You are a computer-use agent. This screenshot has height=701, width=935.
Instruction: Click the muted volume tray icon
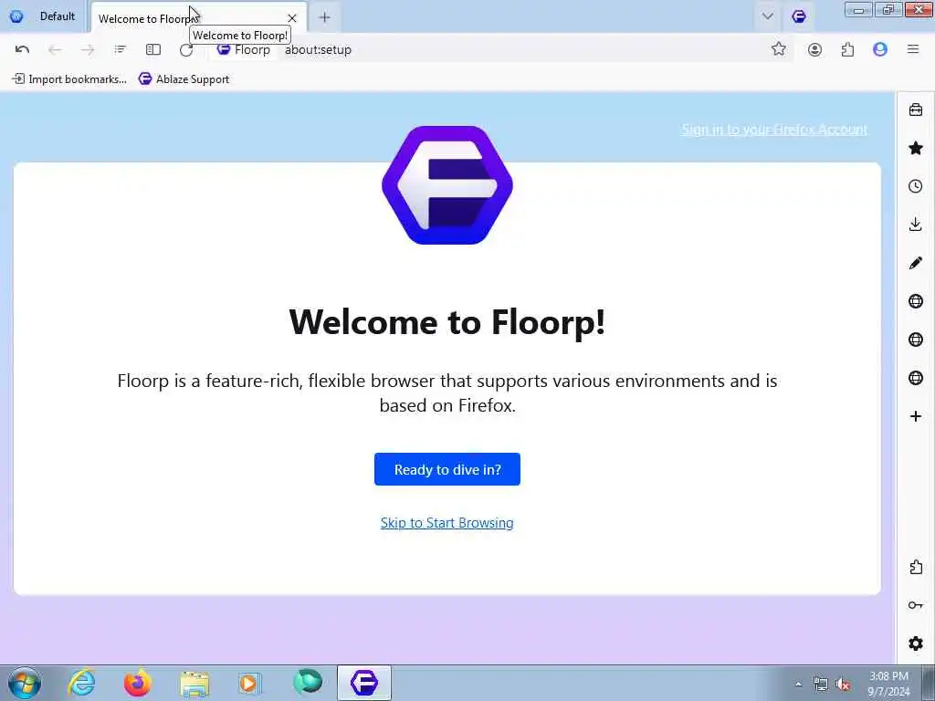(x=843, y=685)
